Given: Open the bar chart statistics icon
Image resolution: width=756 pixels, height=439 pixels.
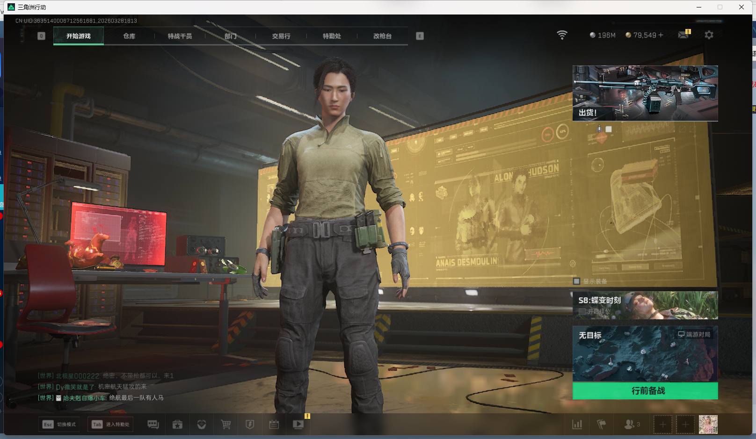Looking at the screenshot, I should [577, 425].
